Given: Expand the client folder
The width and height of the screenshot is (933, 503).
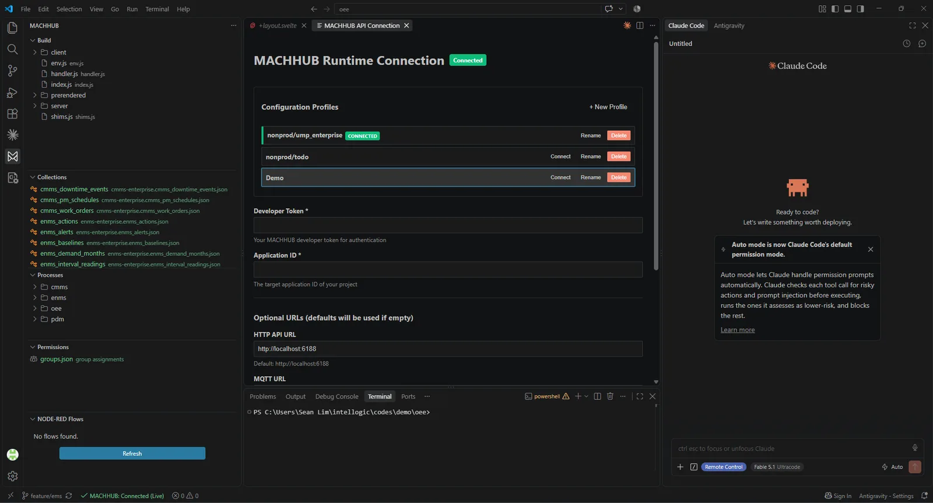Looking at the screenshot, I should 35,52.
